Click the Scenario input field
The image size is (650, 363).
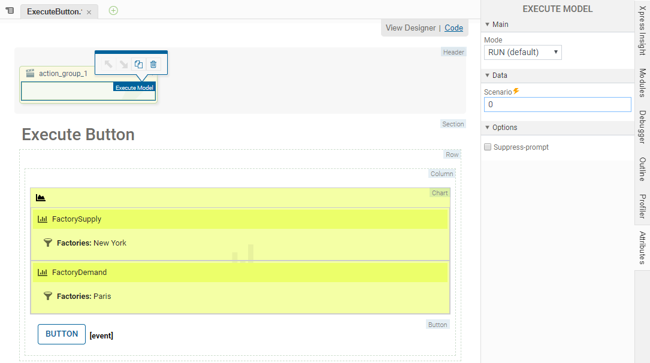pos(557,104)
